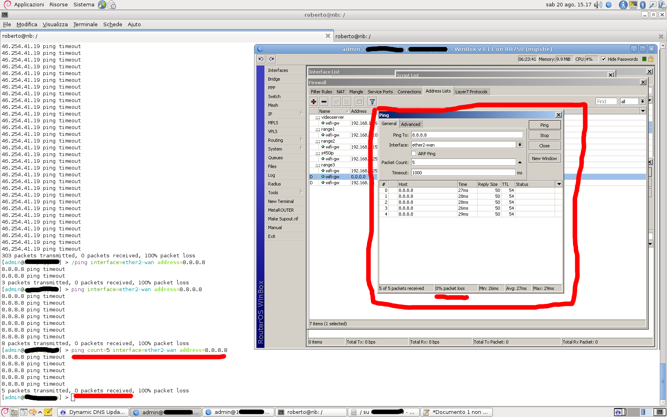This screenshot has width=667, height=417.
Task: Click the WinBox redo arrow icon
Action: (x=271, y=59)
